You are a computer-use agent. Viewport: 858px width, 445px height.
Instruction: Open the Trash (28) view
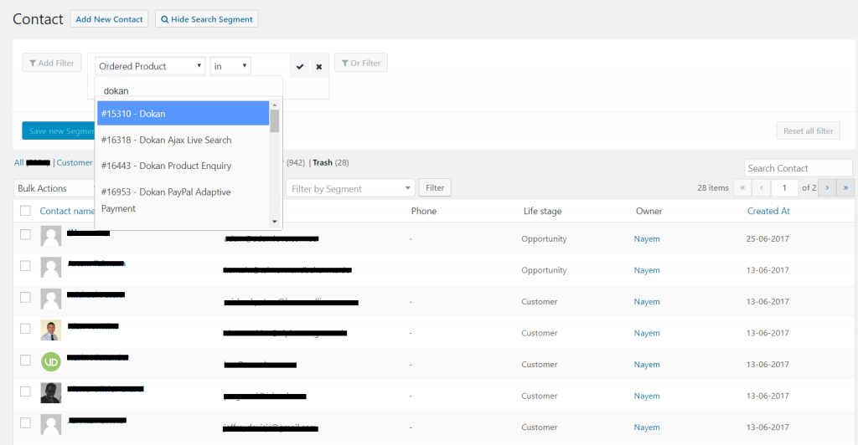330,163
